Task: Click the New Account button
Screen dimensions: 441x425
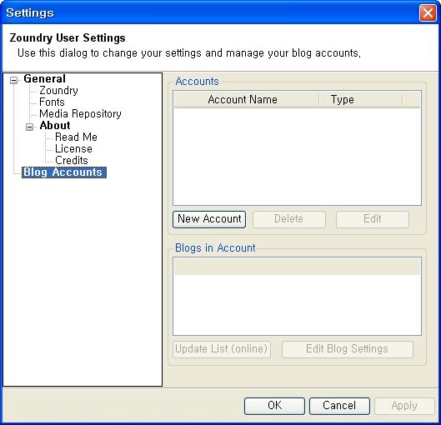Action: click(209, 219)
